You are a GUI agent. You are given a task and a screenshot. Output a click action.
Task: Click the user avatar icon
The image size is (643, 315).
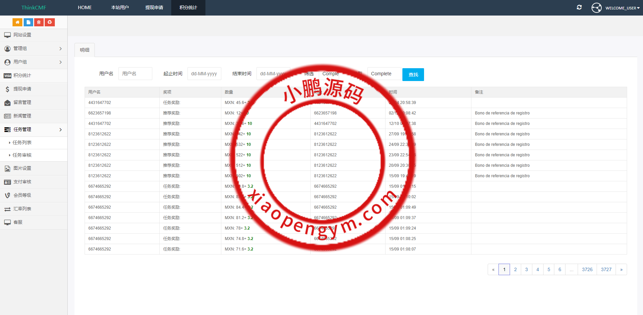coord(596,8)
